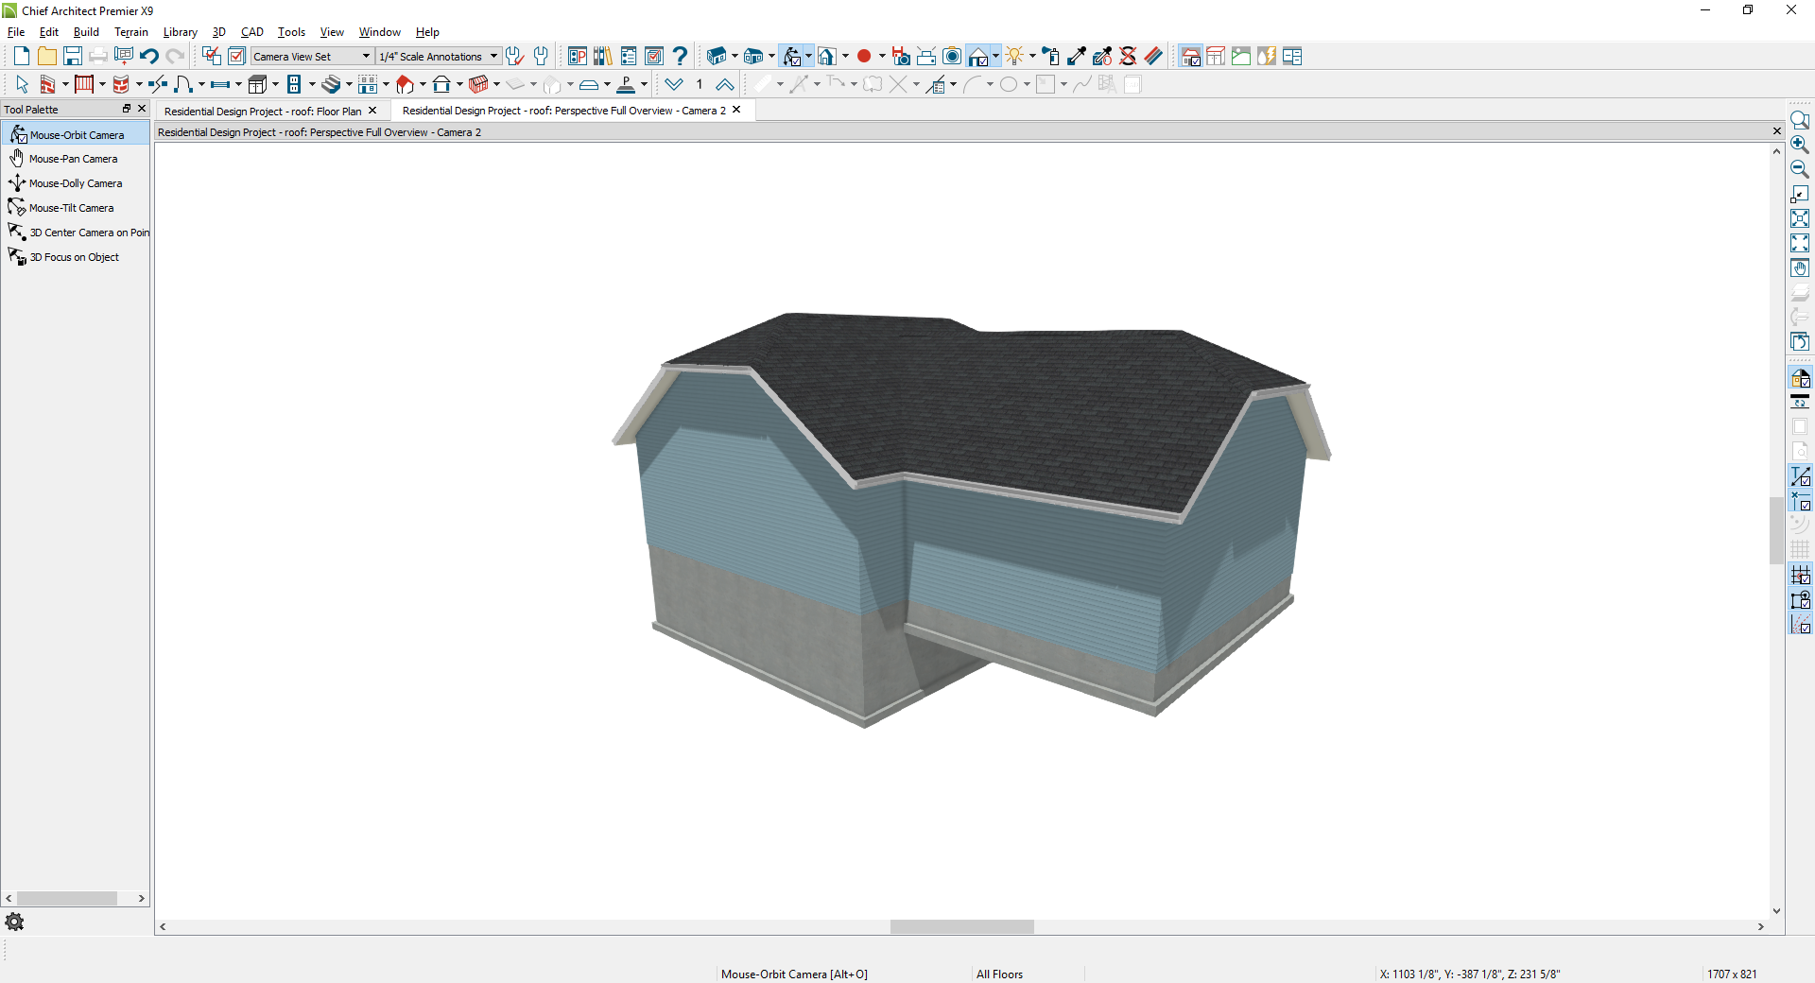Open Tool Palette settings gear
The height and width of the screenshot is (983, 1815).
point(14,922)
